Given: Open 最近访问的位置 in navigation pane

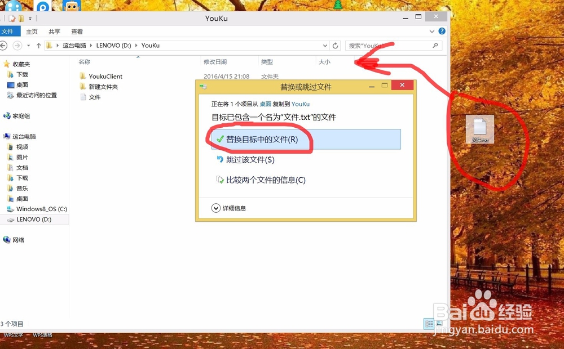Looking at the screenshot, I should pos(32,95).
